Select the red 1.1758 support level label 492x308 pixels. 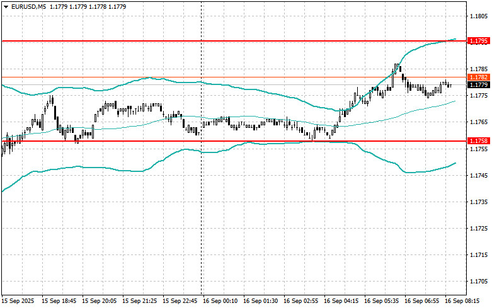pyautogui.click(x=479, y=141)
